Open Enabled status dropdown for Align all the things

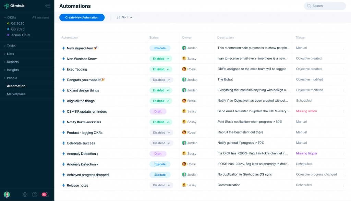161,101
